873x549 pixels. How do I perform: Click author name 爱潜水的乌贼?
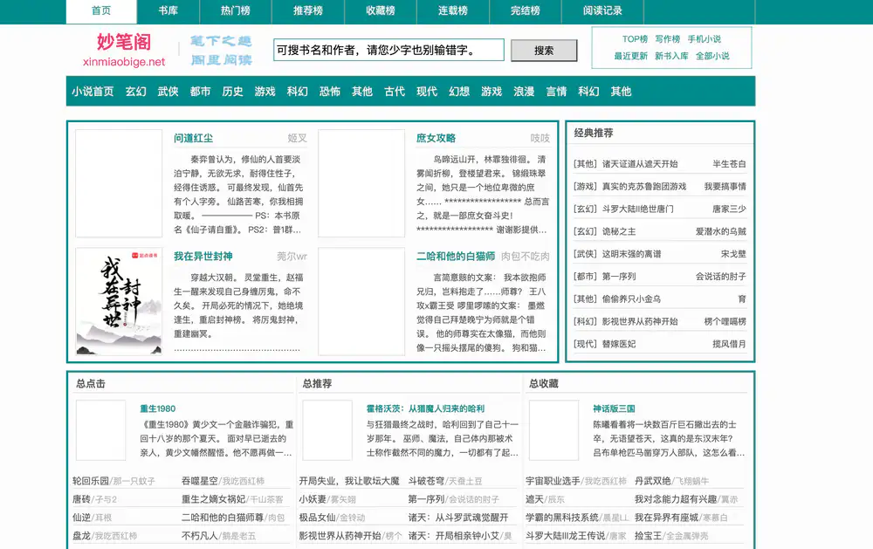720,231
